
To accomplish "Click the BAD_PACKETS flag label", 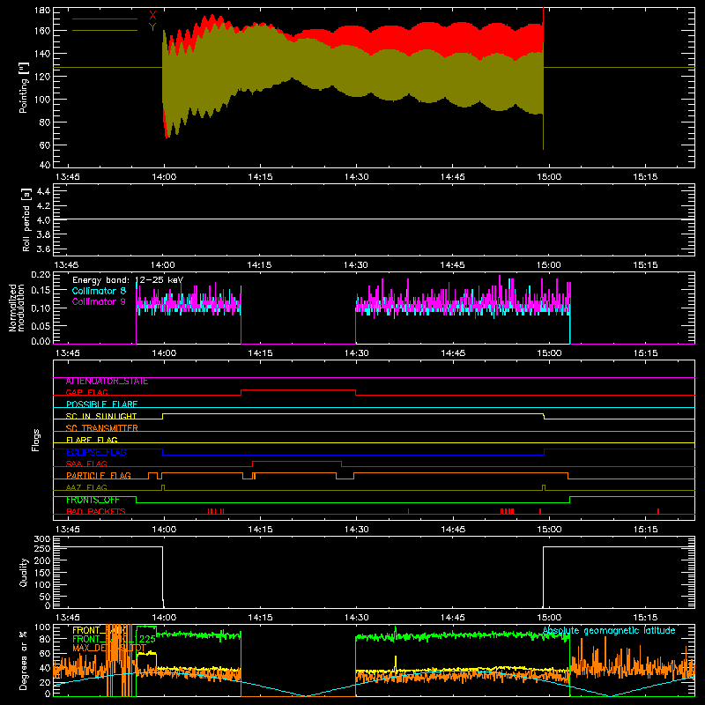I will [96, 511].
